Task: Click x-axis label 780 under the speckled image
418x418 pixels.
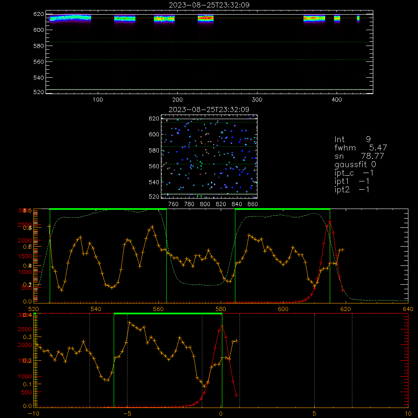Action: pos(189,204)
